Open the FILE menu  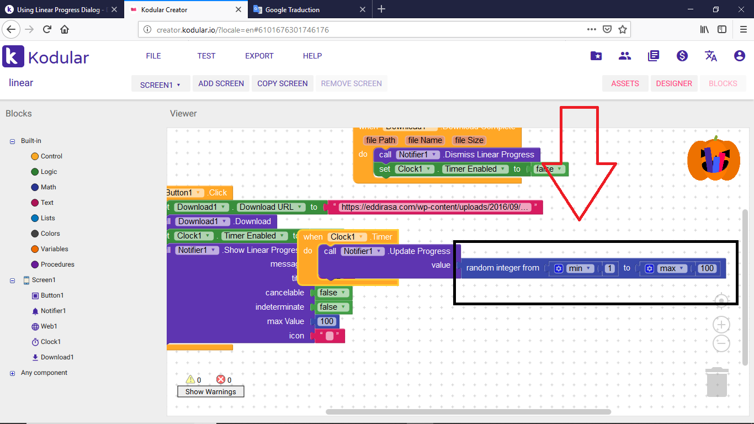click(x=153, y=56)
